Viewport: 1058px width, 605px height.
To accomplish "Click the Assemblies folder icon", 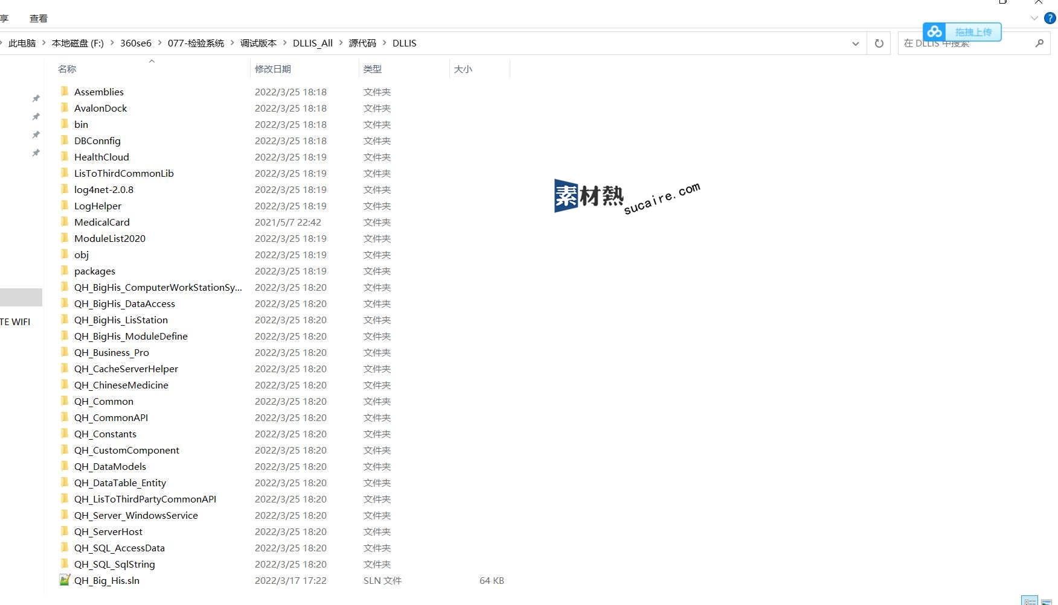I will (x=65, y=92).
